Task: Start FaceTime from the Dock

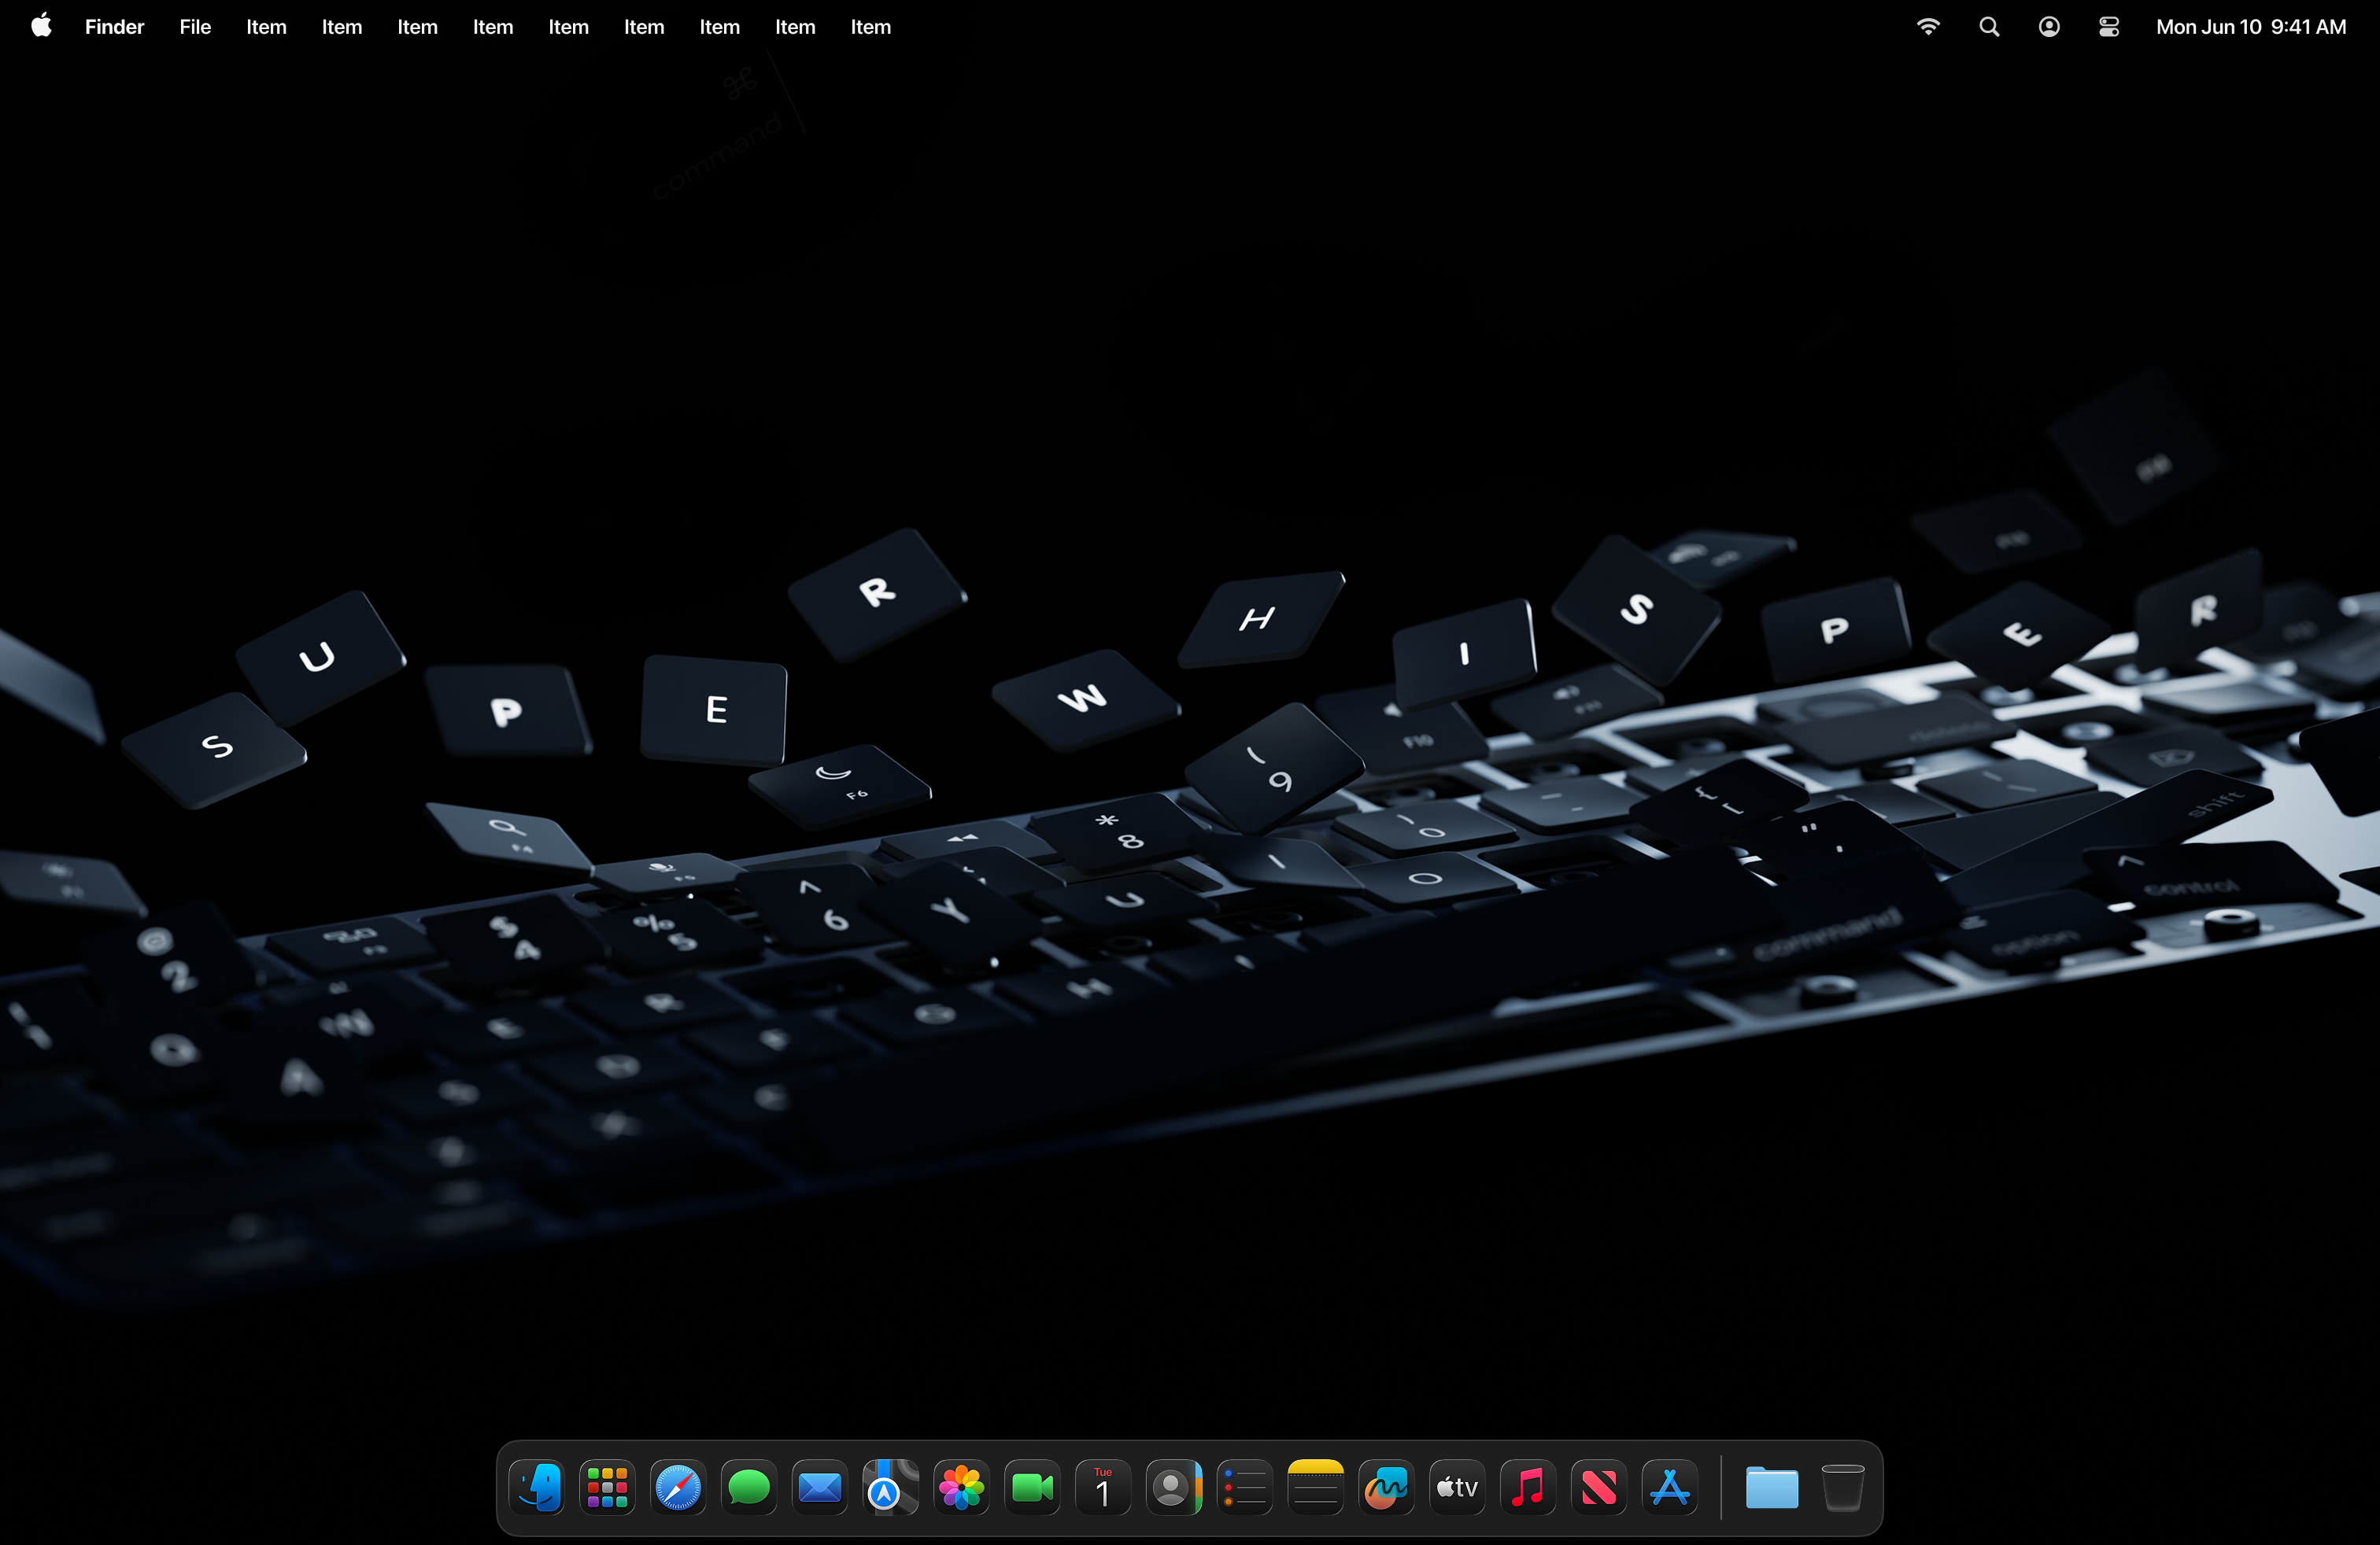Action: pyautogui.click(x=1032, y=1488)
